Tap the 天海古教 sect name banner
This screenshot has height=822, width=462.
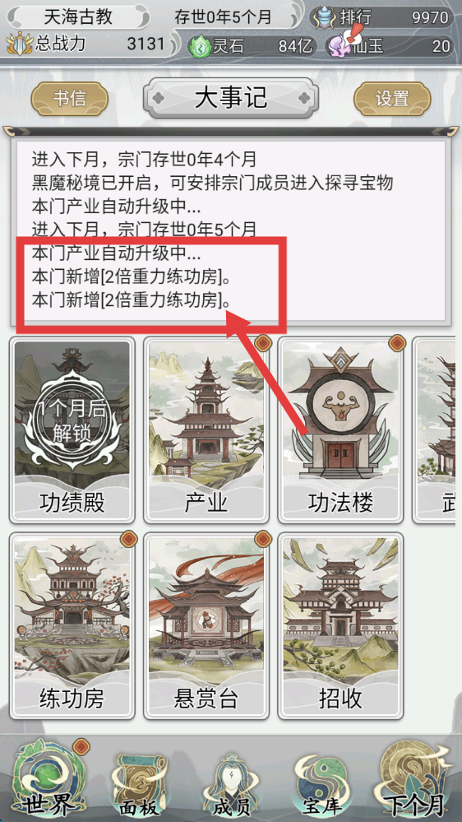[x=78, y=17]
